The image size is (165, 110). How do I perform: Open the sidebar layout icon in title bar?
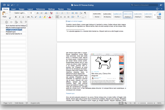pos(4,5)
